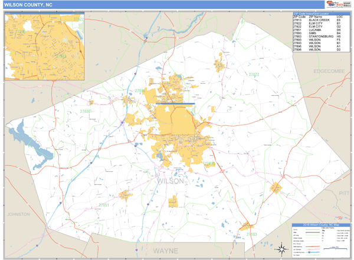The image size is (354, 260).
Task: Click the yellow town near Pitt border
Action: [276, 188]
